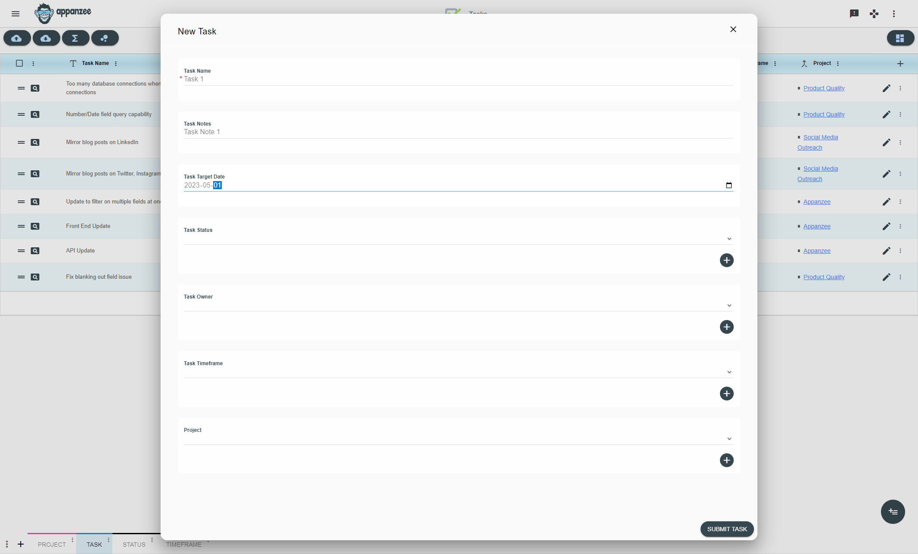Switch to the TASK tab
This screenshot has height=554, width=918.
coord(94,545)
